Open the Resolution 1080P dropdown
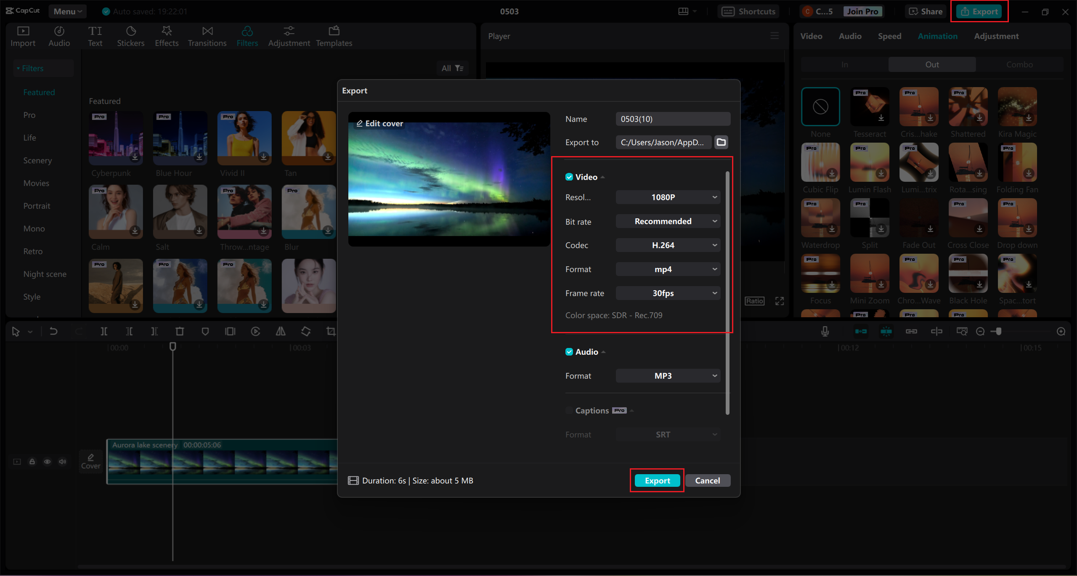The width and height of the screenshot is (1077, 576). [668, 197]
